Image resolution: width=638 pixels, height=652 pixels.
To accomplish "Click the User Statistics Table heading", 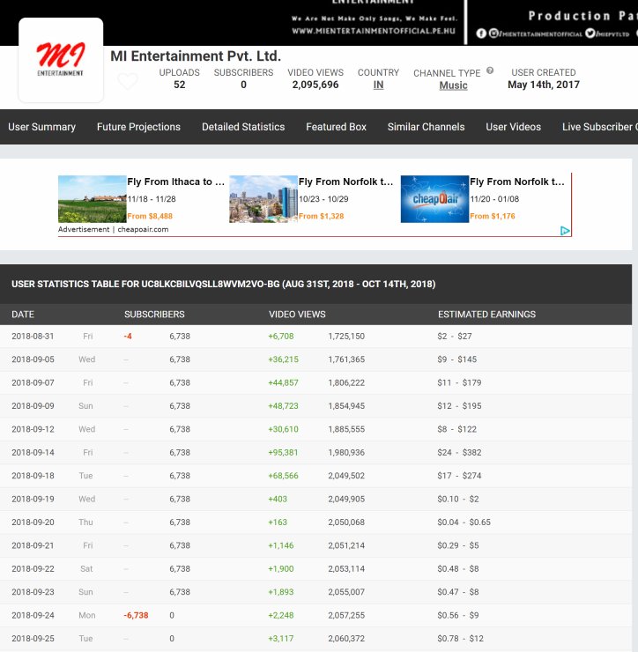I will tap(223, 284).
